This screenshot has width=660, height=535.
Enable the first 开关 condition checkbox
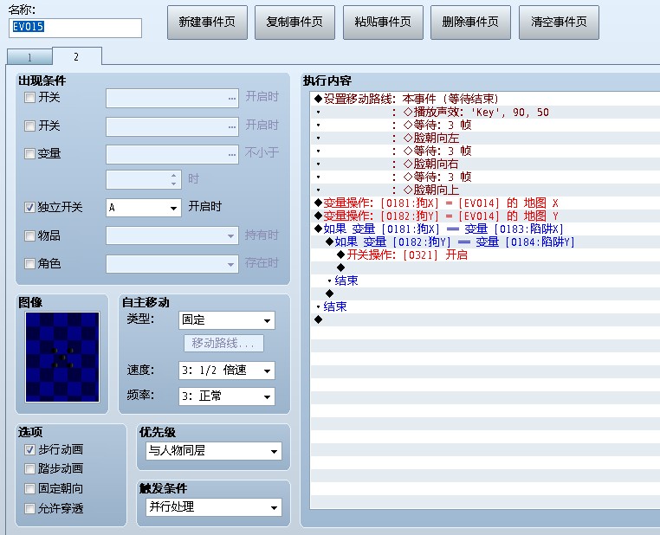(29, 98)
